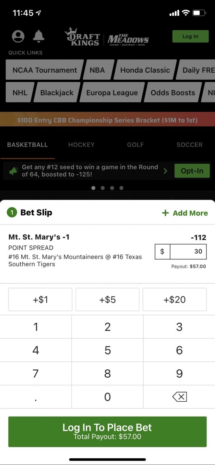Open the notifications bell icon
Image resolution: width=215 pixels, height=465 pixels.
[39, 36]
